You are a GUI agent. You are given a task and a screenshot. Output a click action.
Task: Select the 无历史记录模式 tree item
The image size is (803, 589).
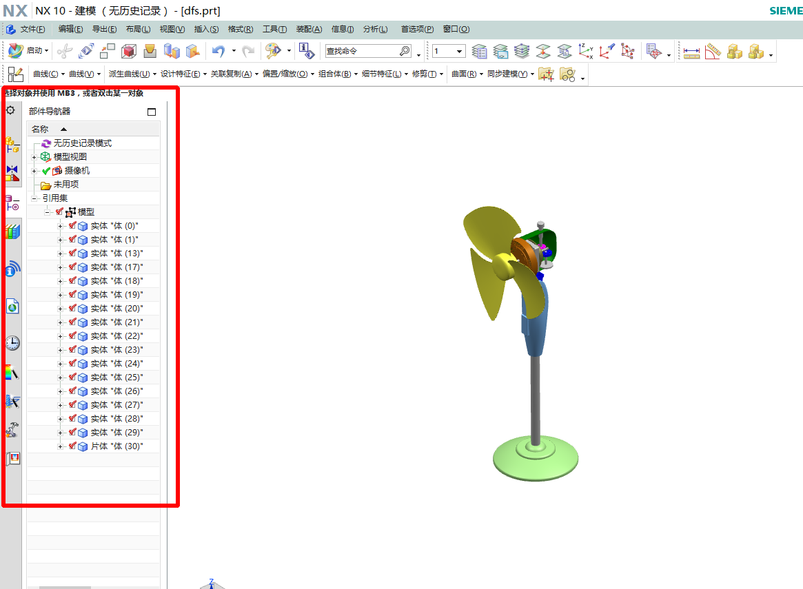click(83, 143)
